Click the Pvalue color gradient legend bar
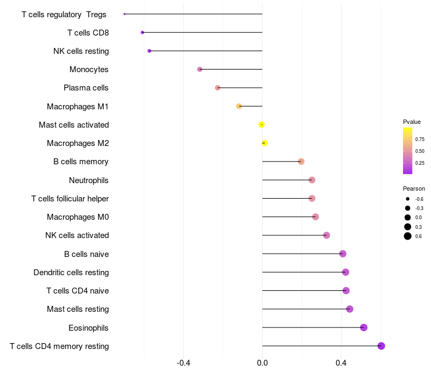431x377 pixels. [x=408, y=151]
